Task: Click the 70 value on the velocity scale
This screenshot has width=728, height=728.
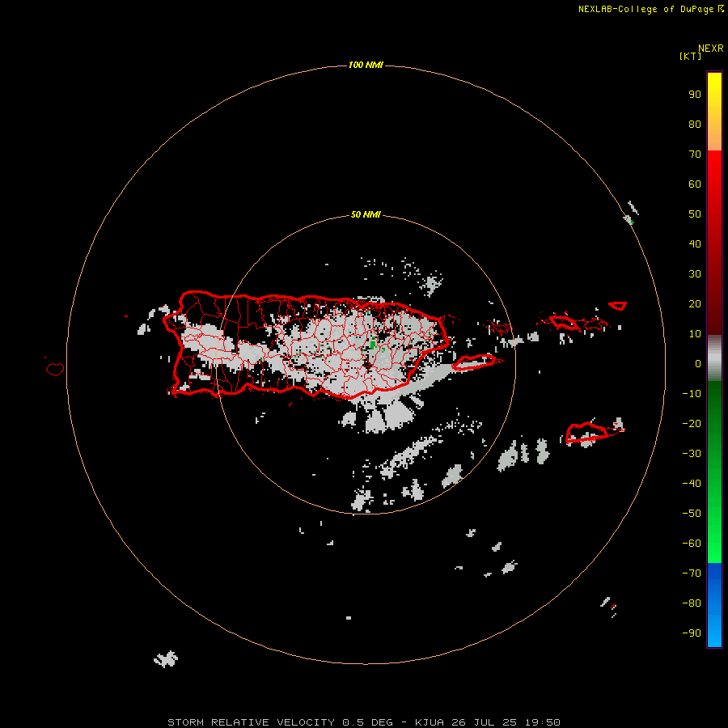Action: (695, 154)
